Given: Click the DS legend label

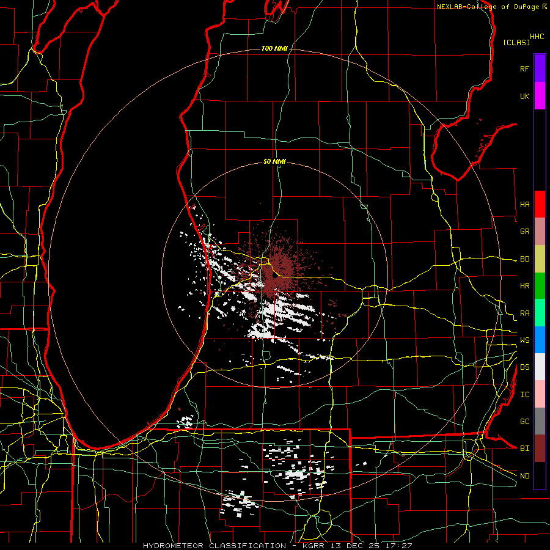Looking at the screenshot, I should click(524, 367).
